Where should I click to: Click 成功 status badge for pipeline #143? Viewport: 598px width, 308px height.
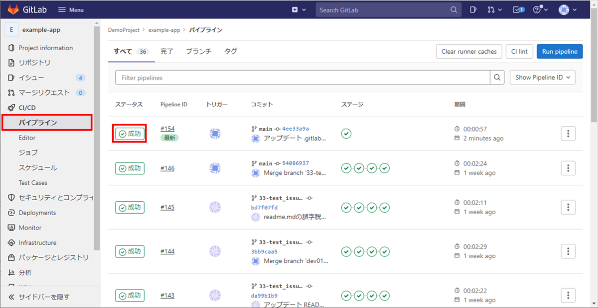click(130, 296)
